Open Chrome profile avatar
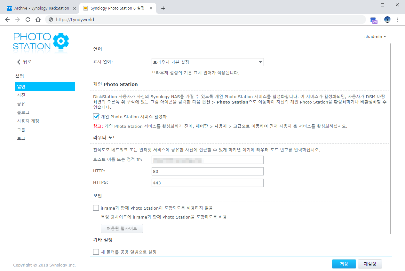Screen dimensions: 405x271 click(387, 19)
